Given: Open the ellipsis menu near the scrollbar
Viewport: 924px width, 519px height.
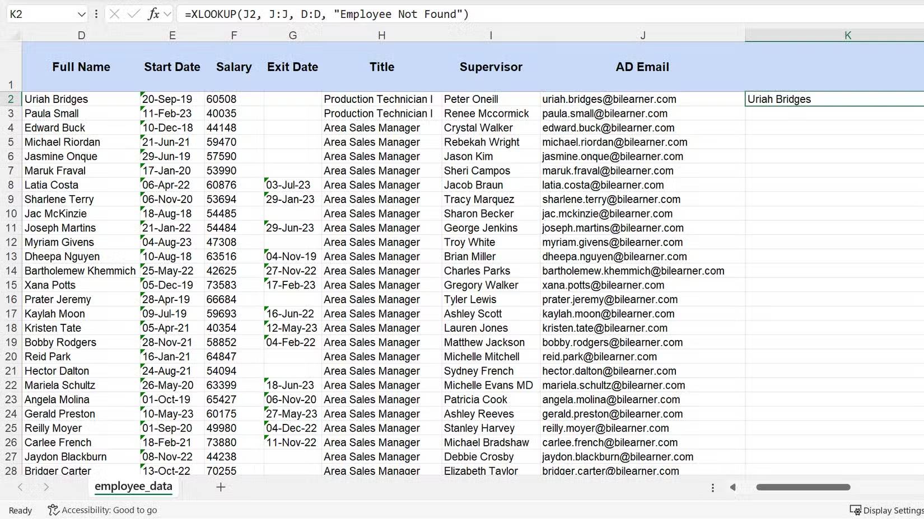Looking at the screenshot, I should click(x=712, y=487).
